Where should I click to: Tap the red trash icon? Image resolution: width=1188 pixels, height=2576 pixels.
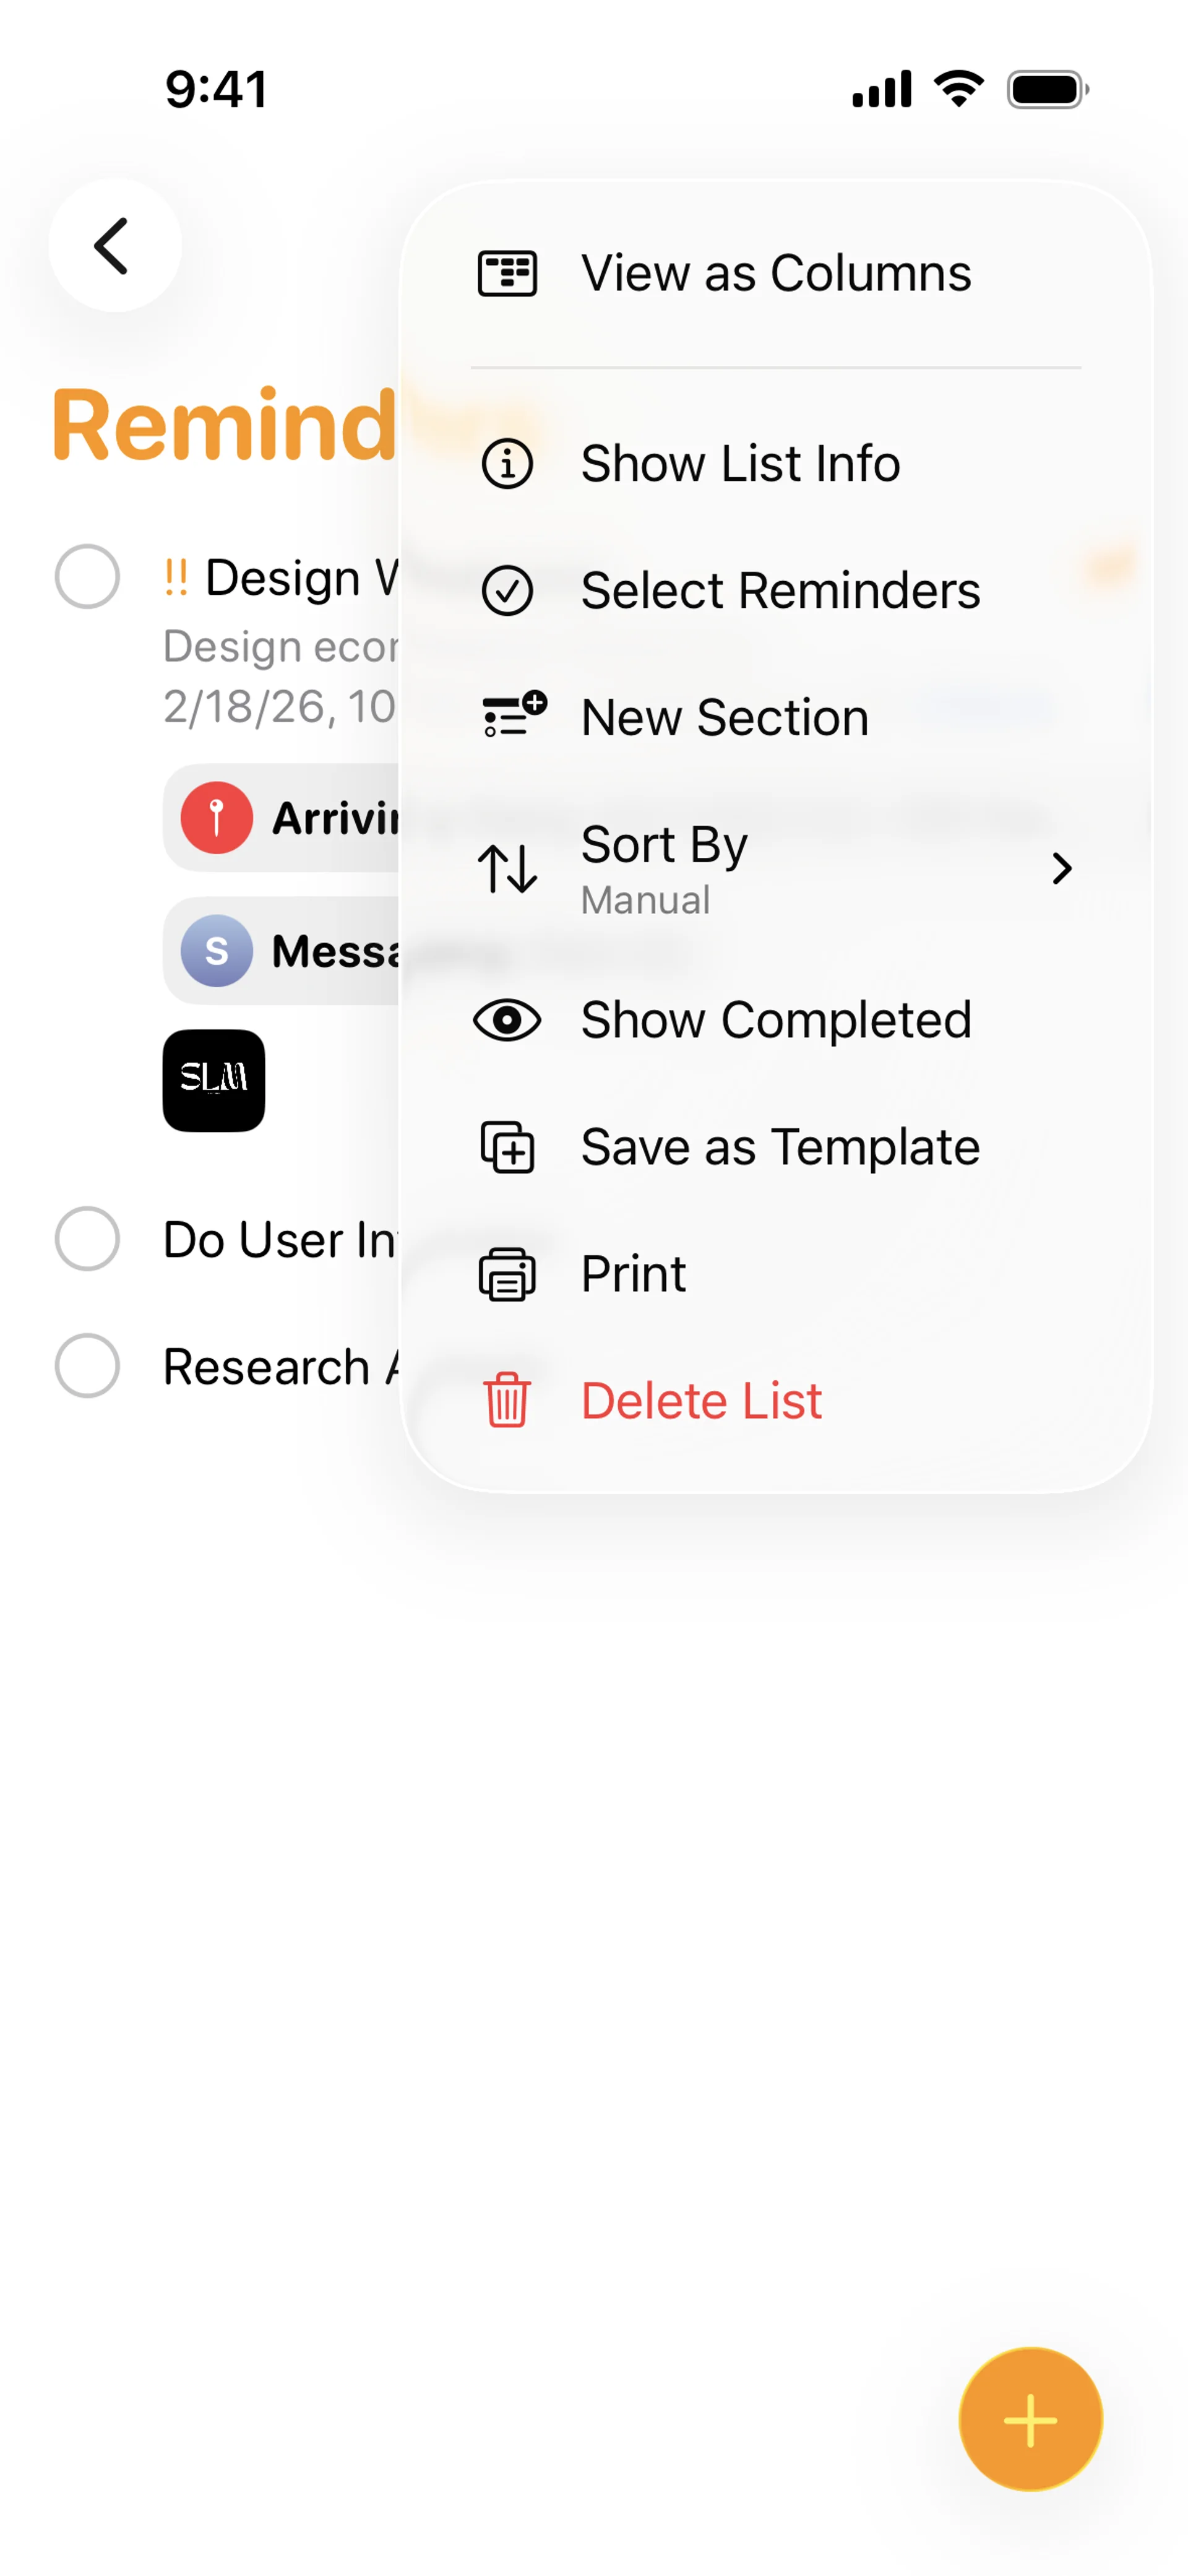507,1400
